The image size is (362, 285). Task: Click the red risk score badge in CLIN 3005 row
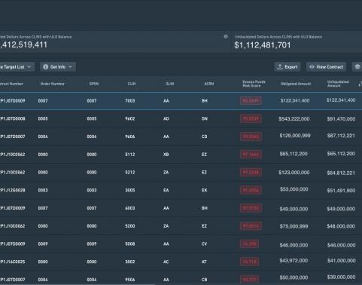pyautogui.click(x=251, y=190)
